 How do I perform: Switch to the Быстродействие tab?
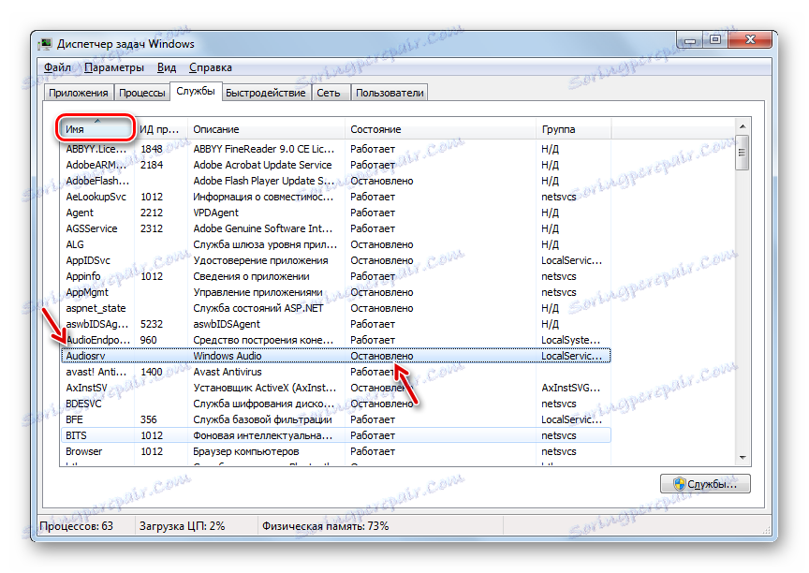tap(266, 93)
